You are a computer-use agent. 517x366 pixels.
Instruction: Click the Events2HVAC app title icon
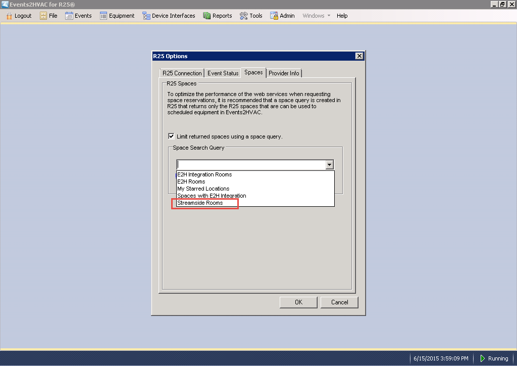coord(5,4)
